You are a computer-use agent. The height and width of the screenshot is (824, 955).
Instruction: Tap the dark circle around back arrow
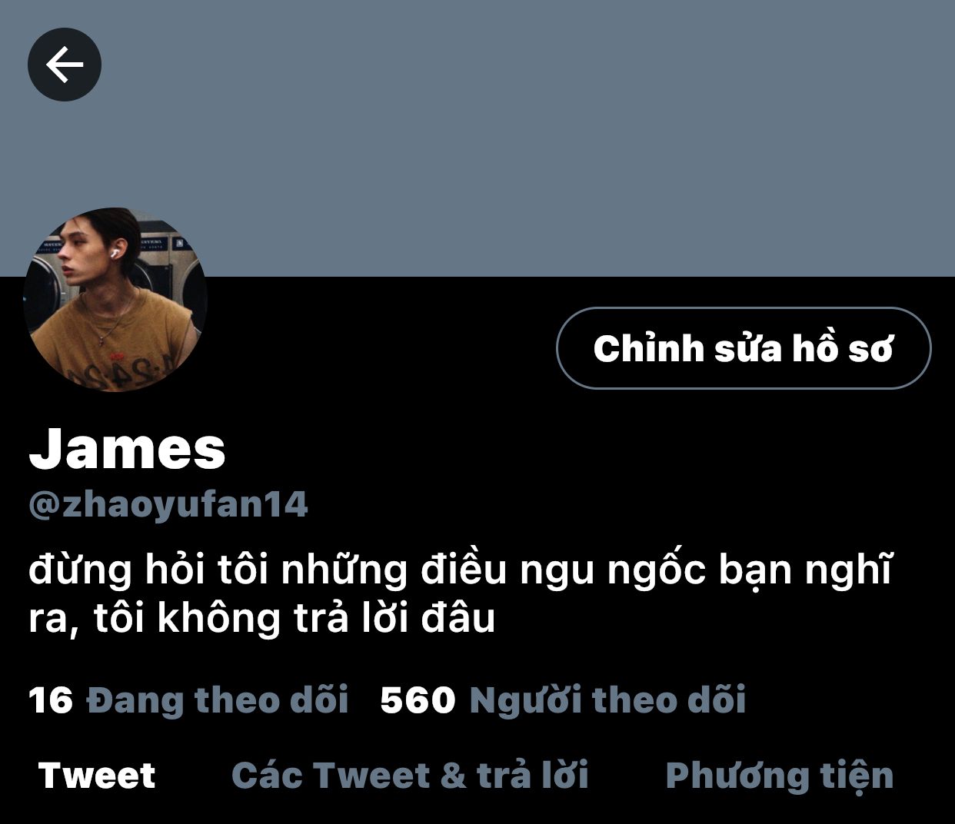pos(65,65)
